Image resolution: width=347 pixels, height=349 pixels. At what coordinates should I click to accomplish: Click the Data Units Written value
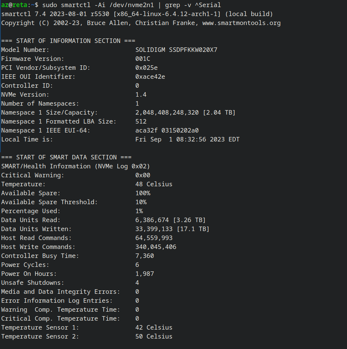click(x=172, y=229)
